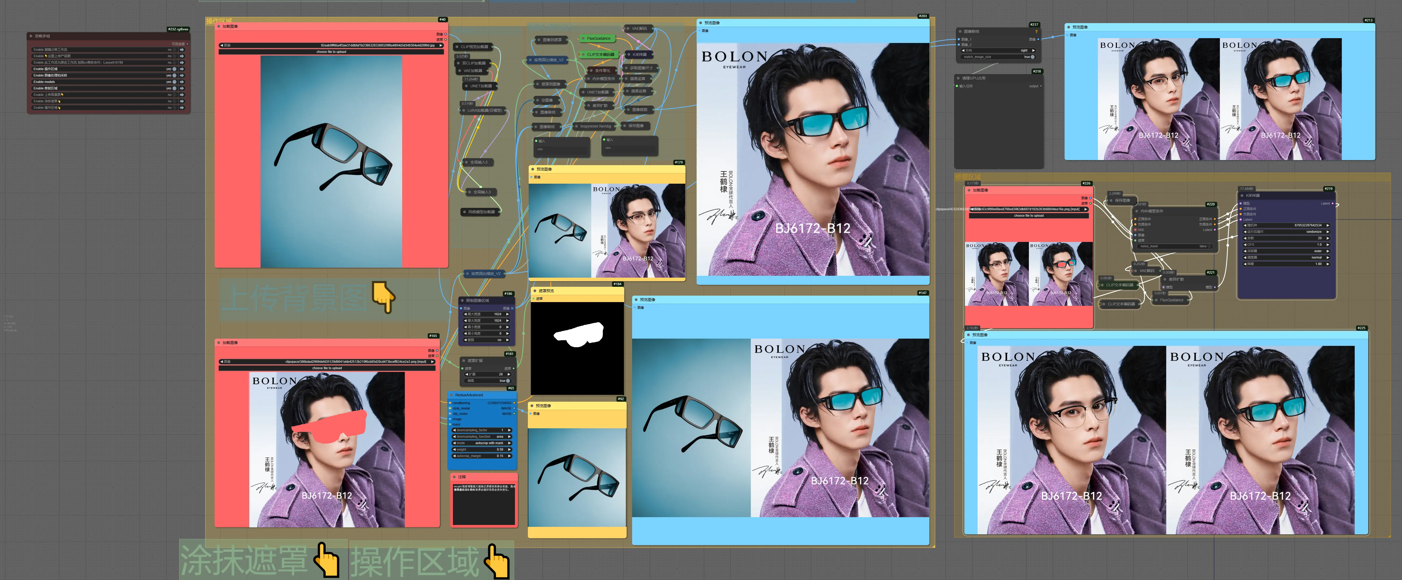Toggle Enable 图像处理和采样 switch
This screenshot has width=1402, height=580.
(175, 76)
